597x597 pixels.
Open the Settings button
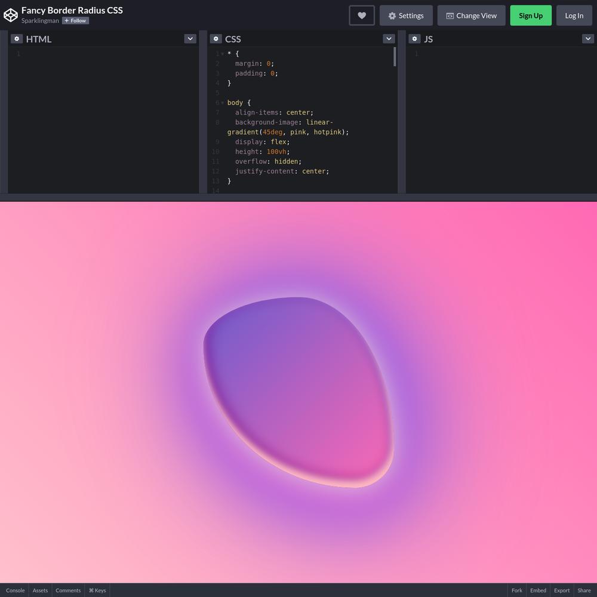(x=406, y=16)
